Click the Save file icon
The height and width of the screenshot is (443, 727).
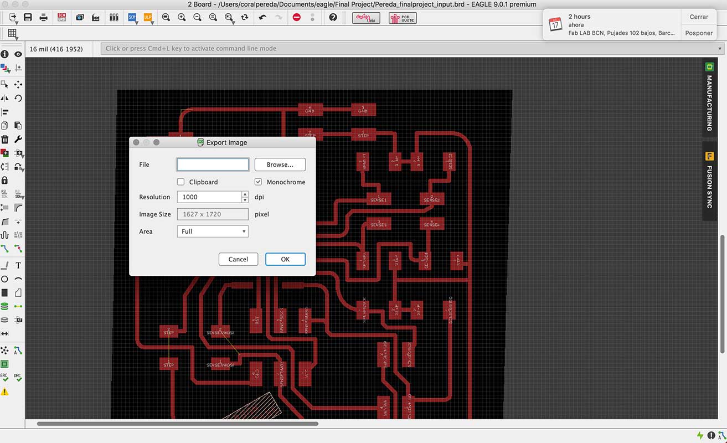click(x=28, y=18)
